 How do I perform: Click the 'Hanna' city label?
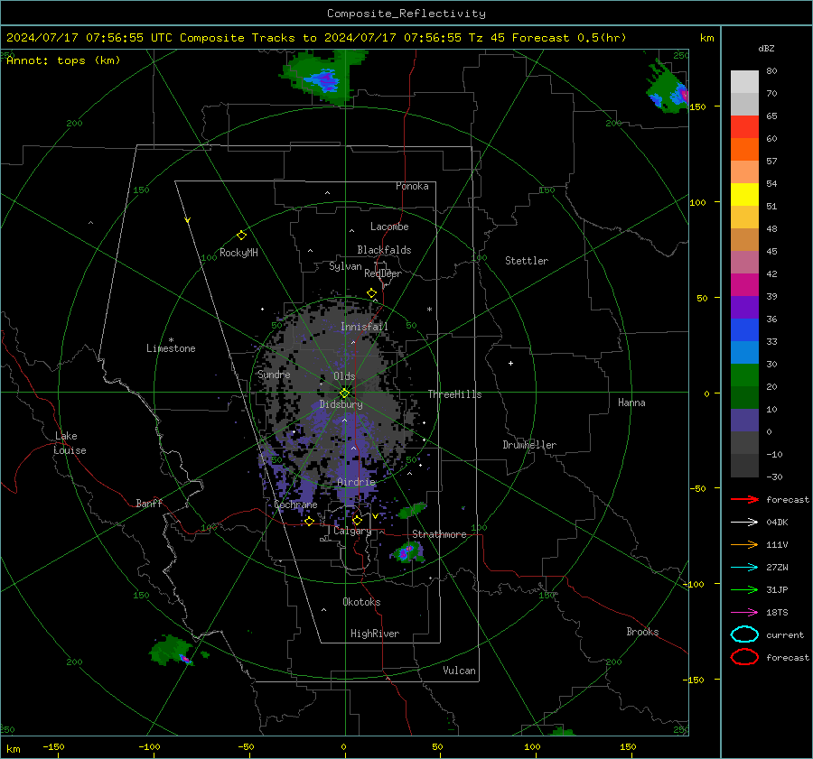631,403
